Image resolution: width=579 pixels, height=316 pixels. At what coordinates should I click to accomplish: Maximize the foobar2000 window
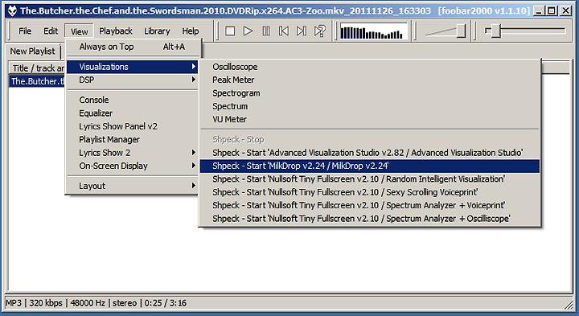coord(552,10)
